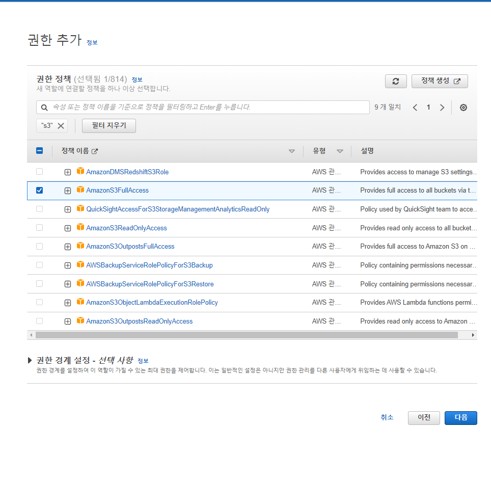This screenshot has width=491, height=482.
Task: Check the AmazonS3ObjectLambdaExecutionRolePolicy checkbox
Action: [x=39, y=302]
